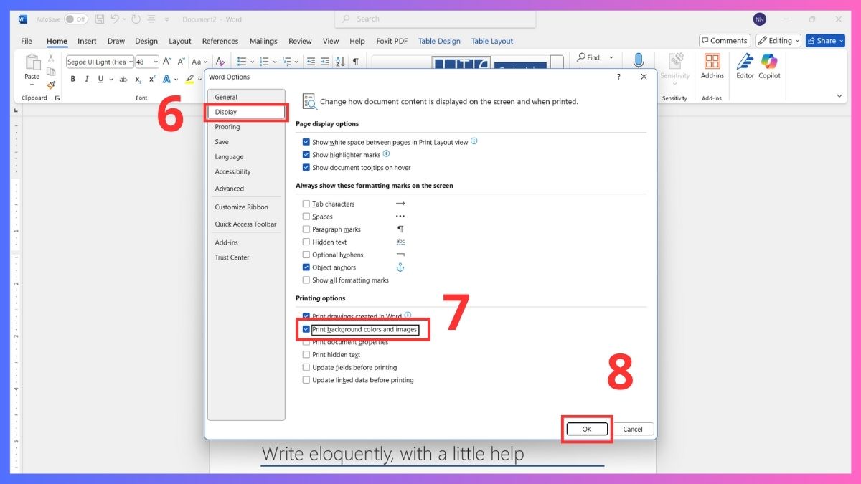Viewport: 861px width, 484px height.
Task: Click the Numbering list icon
Action: [263, 62]
